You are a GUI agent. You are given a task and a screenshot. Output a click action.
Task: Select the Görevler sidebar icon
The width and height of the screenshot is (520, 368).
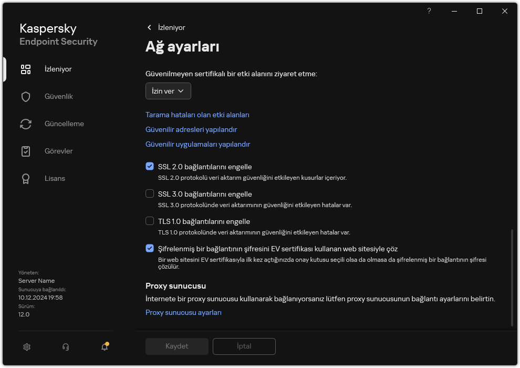pyautogui.click(x=26, y=151)
